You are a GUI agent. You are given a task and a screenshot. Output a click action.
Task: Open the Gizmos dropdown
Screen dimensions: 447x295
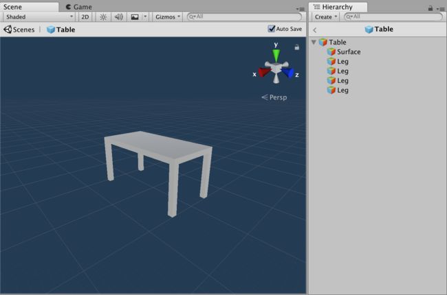[x=167, y=16]
